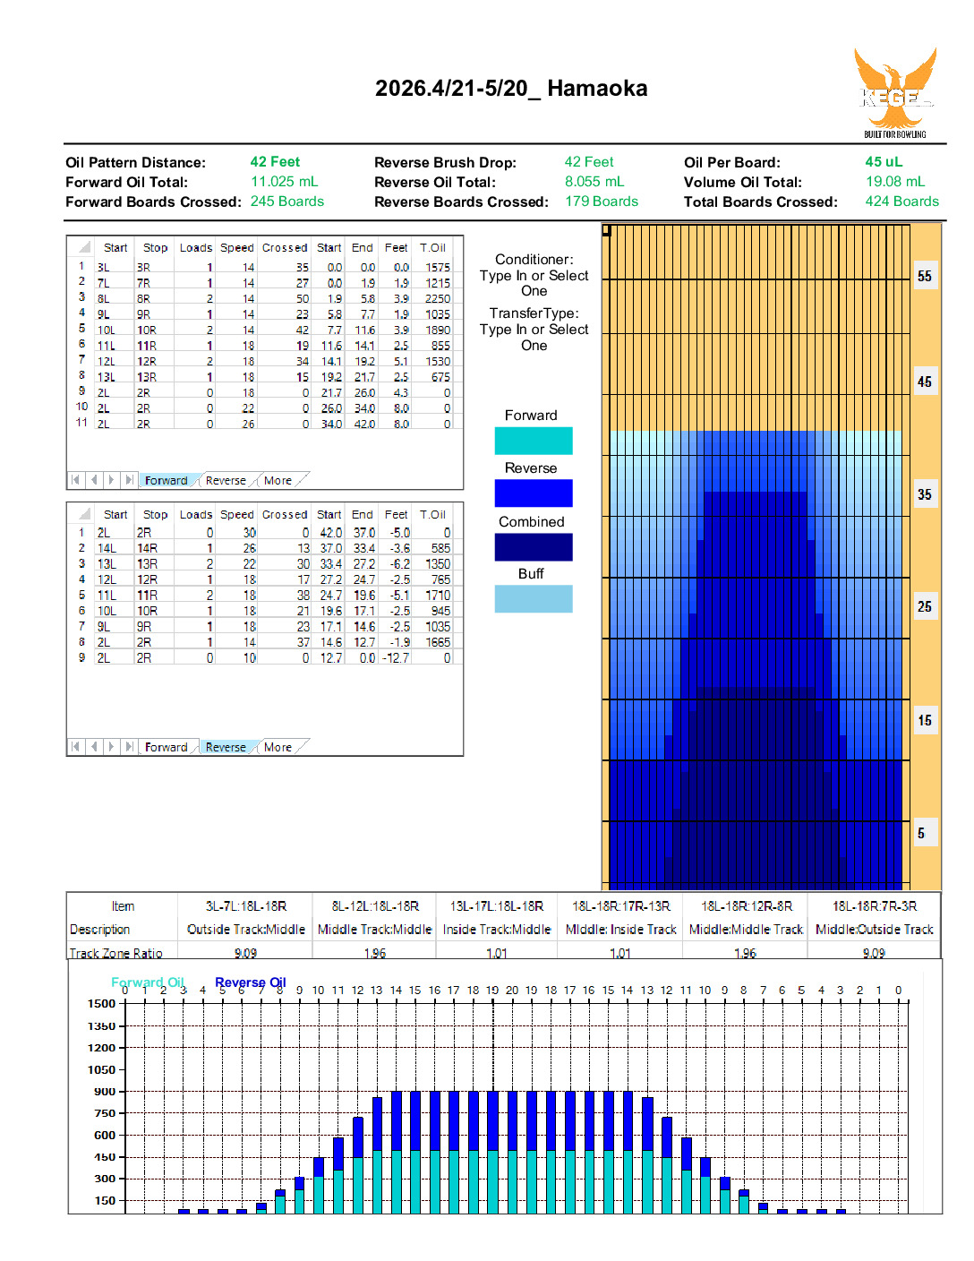The width and height of the screenshot is (974, 1261).
Task: Click first-sheet arrow in upper table navigation
Action: (x=76, y=480)
